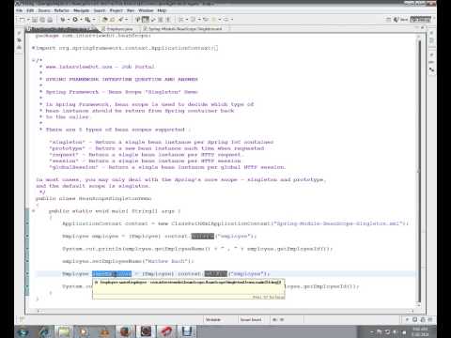Open the Navigate menu

(x=82, y=10)
